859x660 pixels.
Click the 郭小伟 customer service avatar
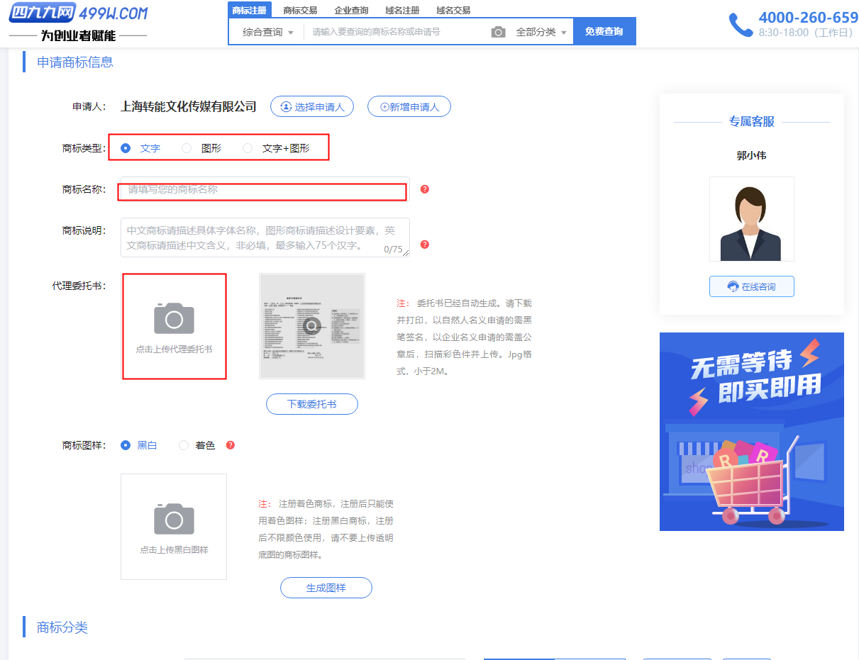click(x=752, y=219)
